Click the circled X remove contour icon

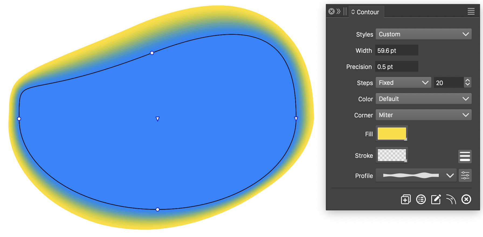coord(466,200)
